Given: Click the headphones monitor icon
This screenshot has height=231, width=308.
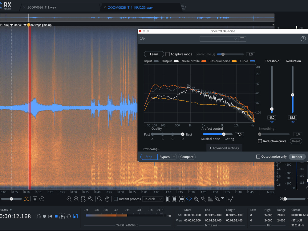Looking at the screenshot, I should coord(39,216).
